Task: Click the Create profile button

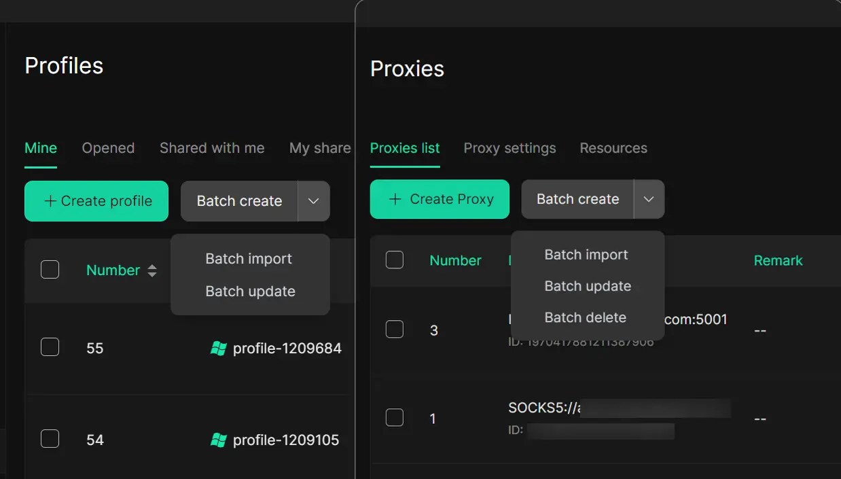Action: (x=96, y=201)
